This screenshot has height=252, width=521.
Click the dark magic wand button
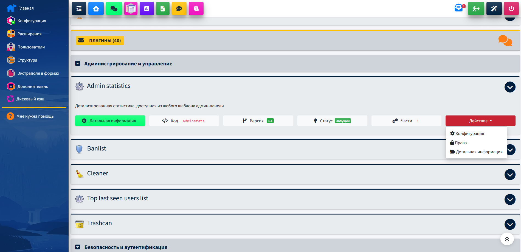(x=494, y=8)
